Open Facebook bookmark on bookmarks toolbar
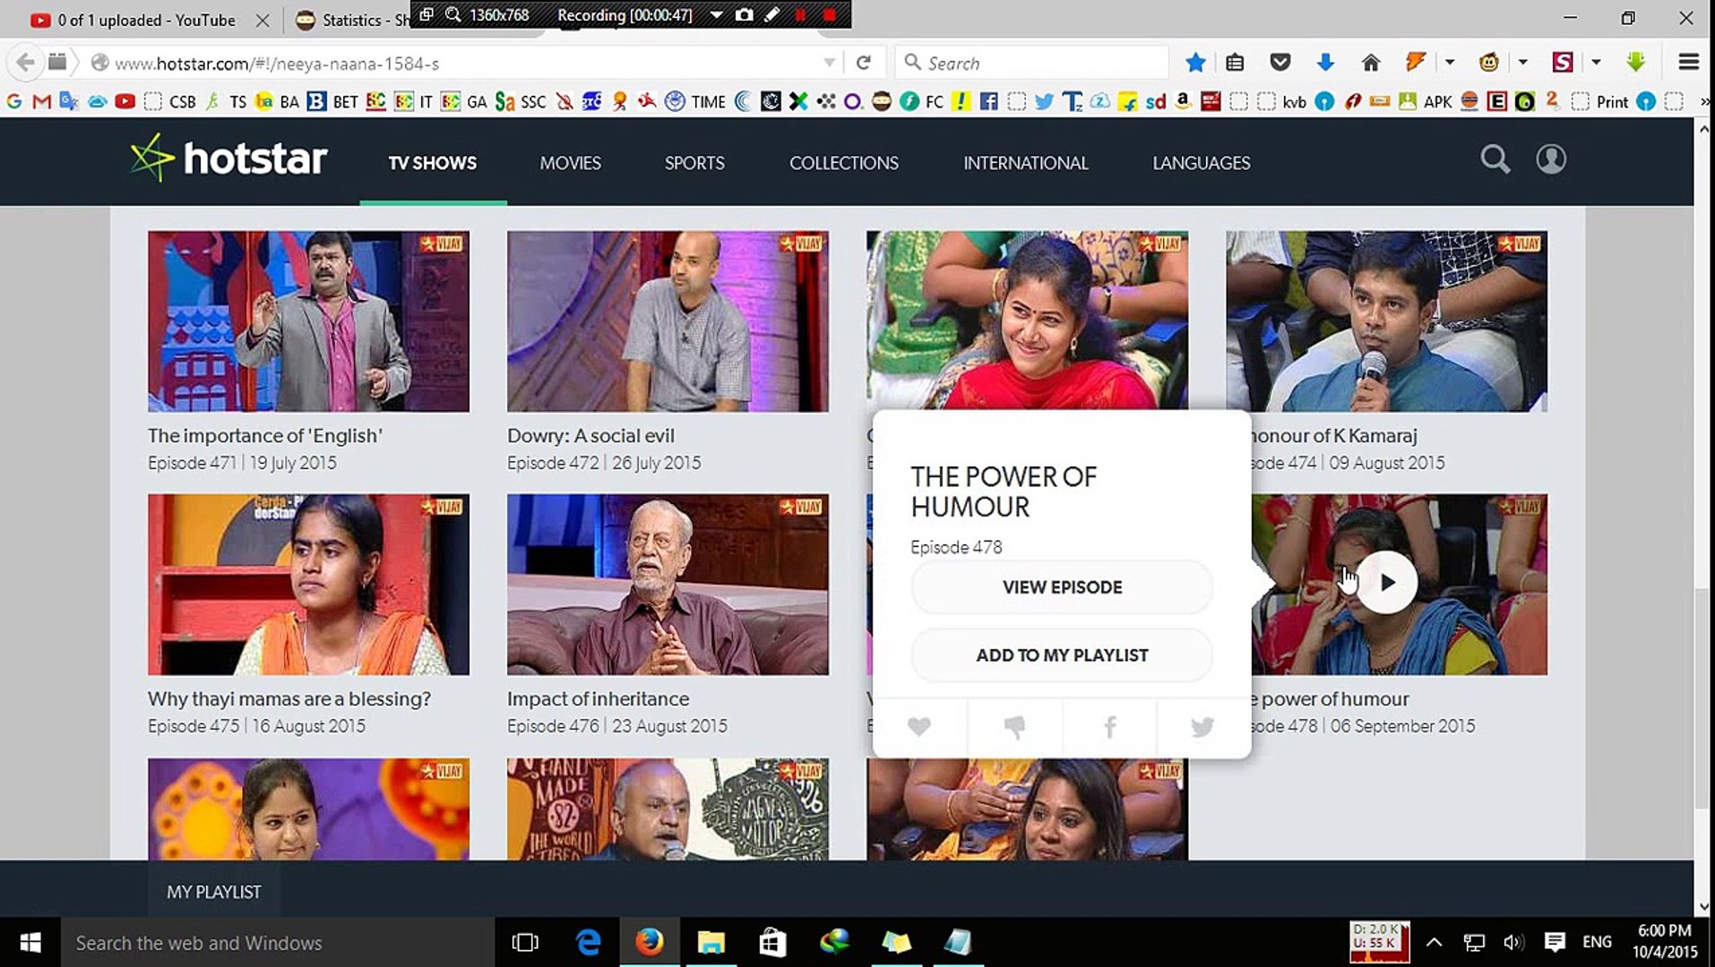 pos(987,101)
